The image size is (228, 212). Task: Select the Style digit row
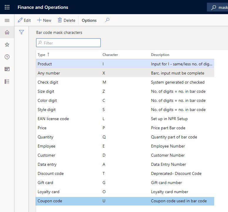[125, 110]
